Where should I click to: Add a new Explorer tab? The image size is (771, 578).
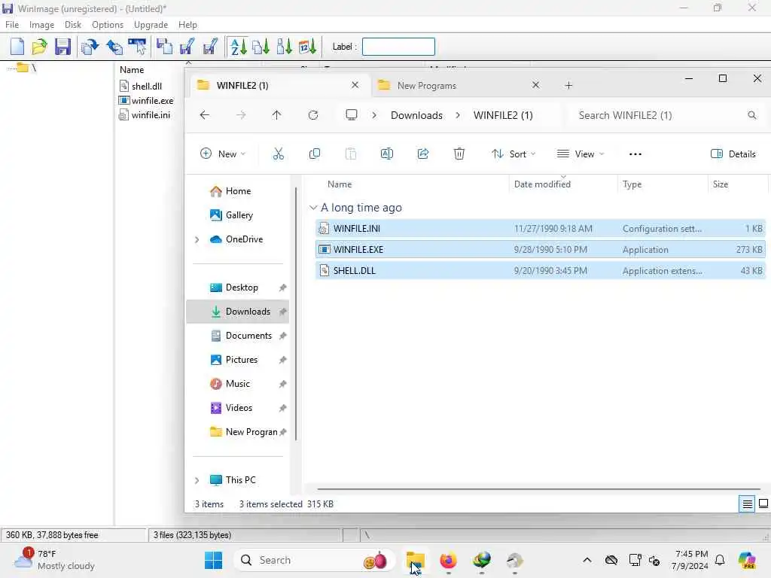click(x=568, y=86)
